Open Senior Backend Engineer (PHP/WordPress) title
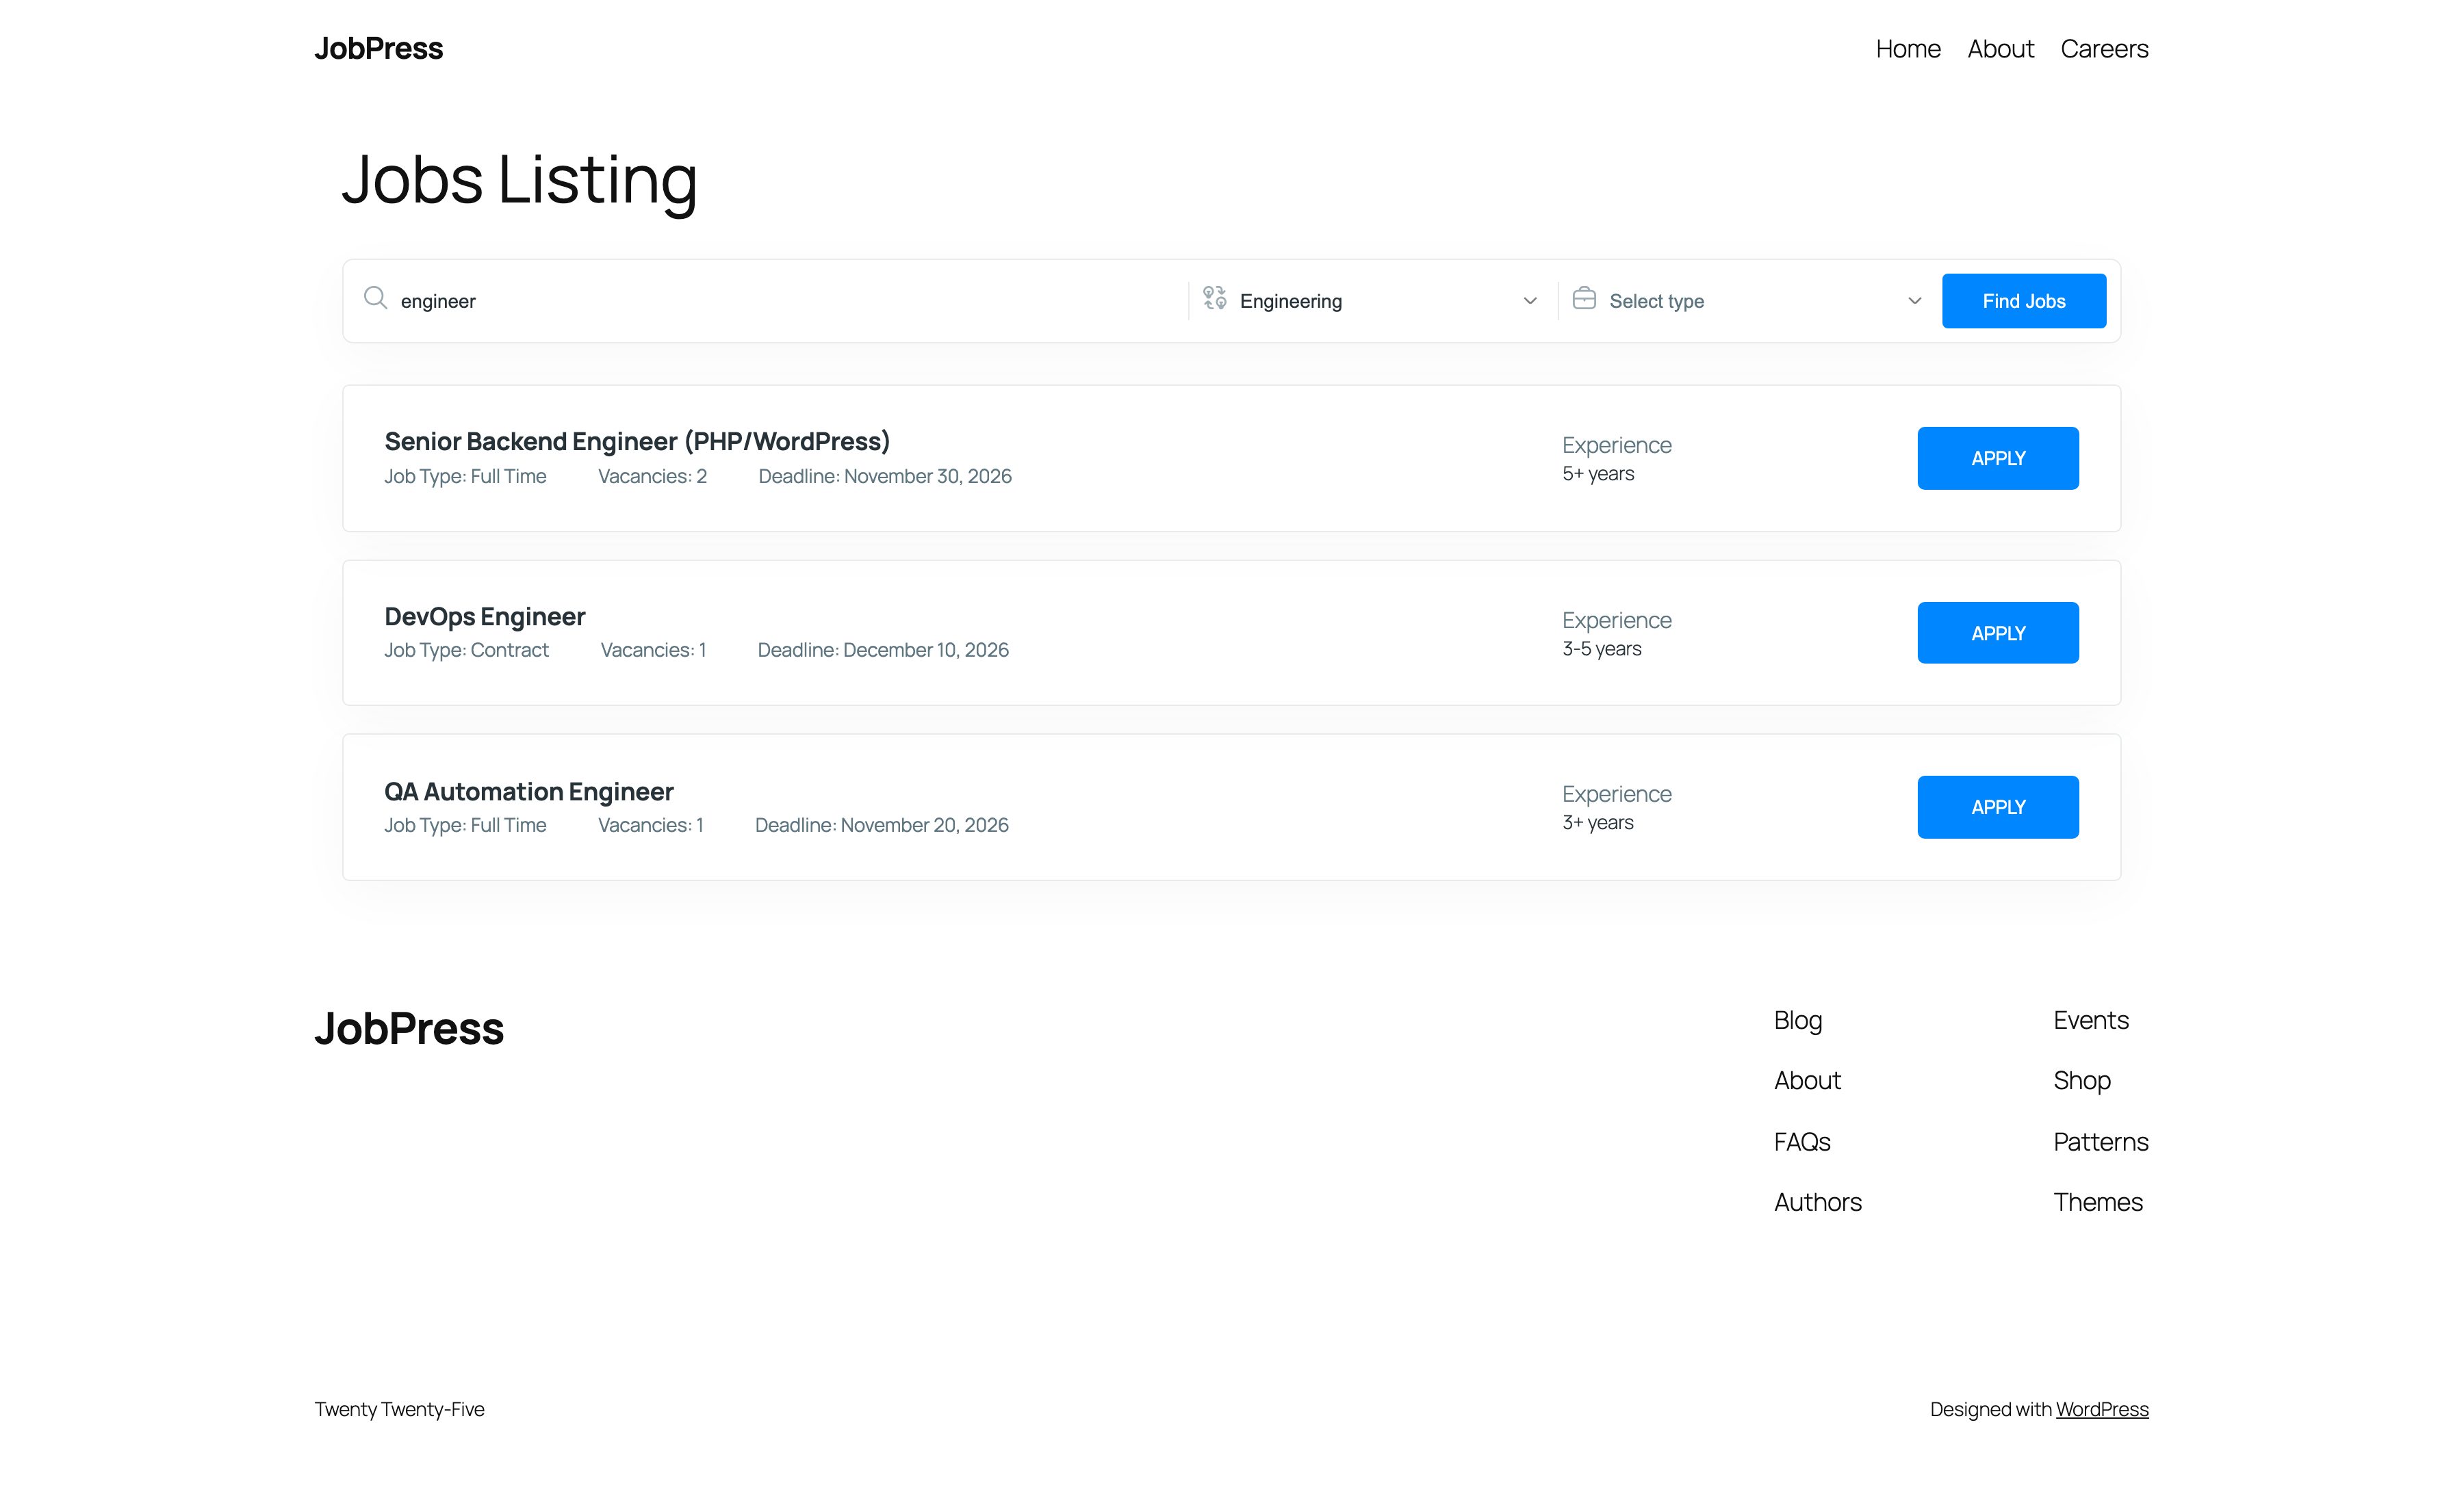 pos(637,442)
